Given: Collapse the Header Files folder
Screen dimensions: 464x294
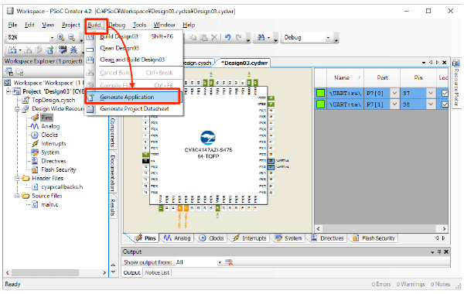Looking at the screenshot, I should point(17,179).
